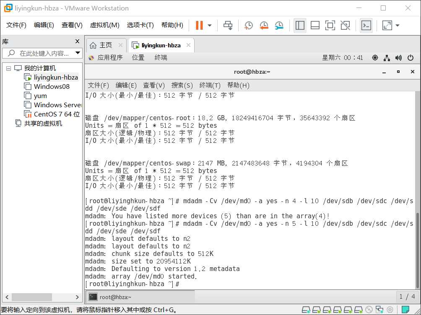Image resolution: width=421 pixels, height=315 pixels.
Task: Click the library scroll right arrow
Action: 77,297
